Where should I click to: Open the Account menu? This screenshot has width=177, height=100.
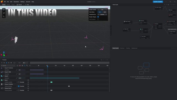click(x=28, y=2)
